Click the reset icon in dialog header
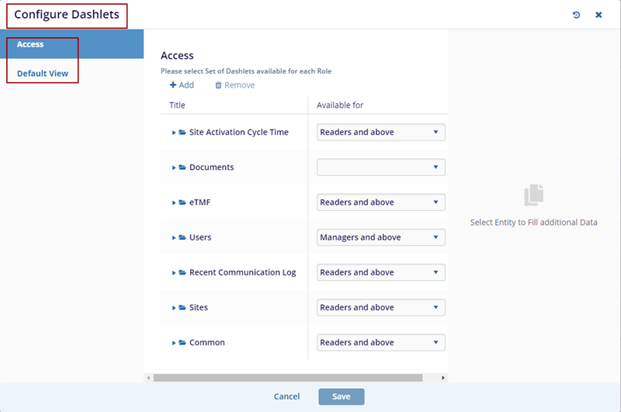The height and width of the screenshot is (412, 621). coord(576,15)
